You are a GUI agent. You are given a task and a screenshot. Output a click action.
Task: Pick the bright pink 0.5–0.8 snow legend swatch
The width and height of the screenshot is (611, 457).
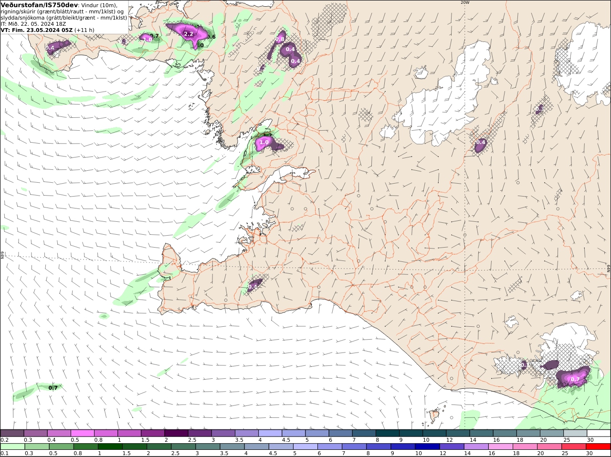[82, 433]
